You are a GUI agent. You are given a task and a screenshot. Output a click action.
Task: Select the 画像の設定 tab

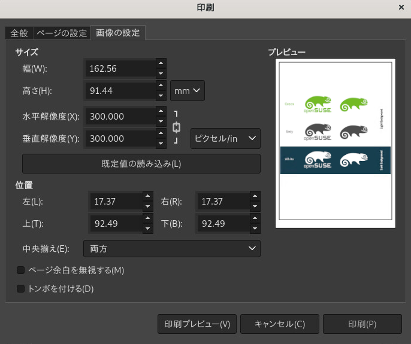click(117, 33)
